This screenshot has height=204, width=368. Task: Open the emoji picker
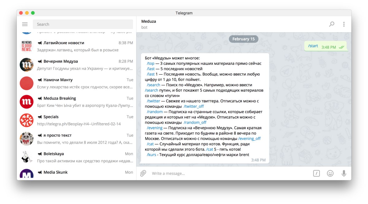pyautogui.click(x=330, y=173)
